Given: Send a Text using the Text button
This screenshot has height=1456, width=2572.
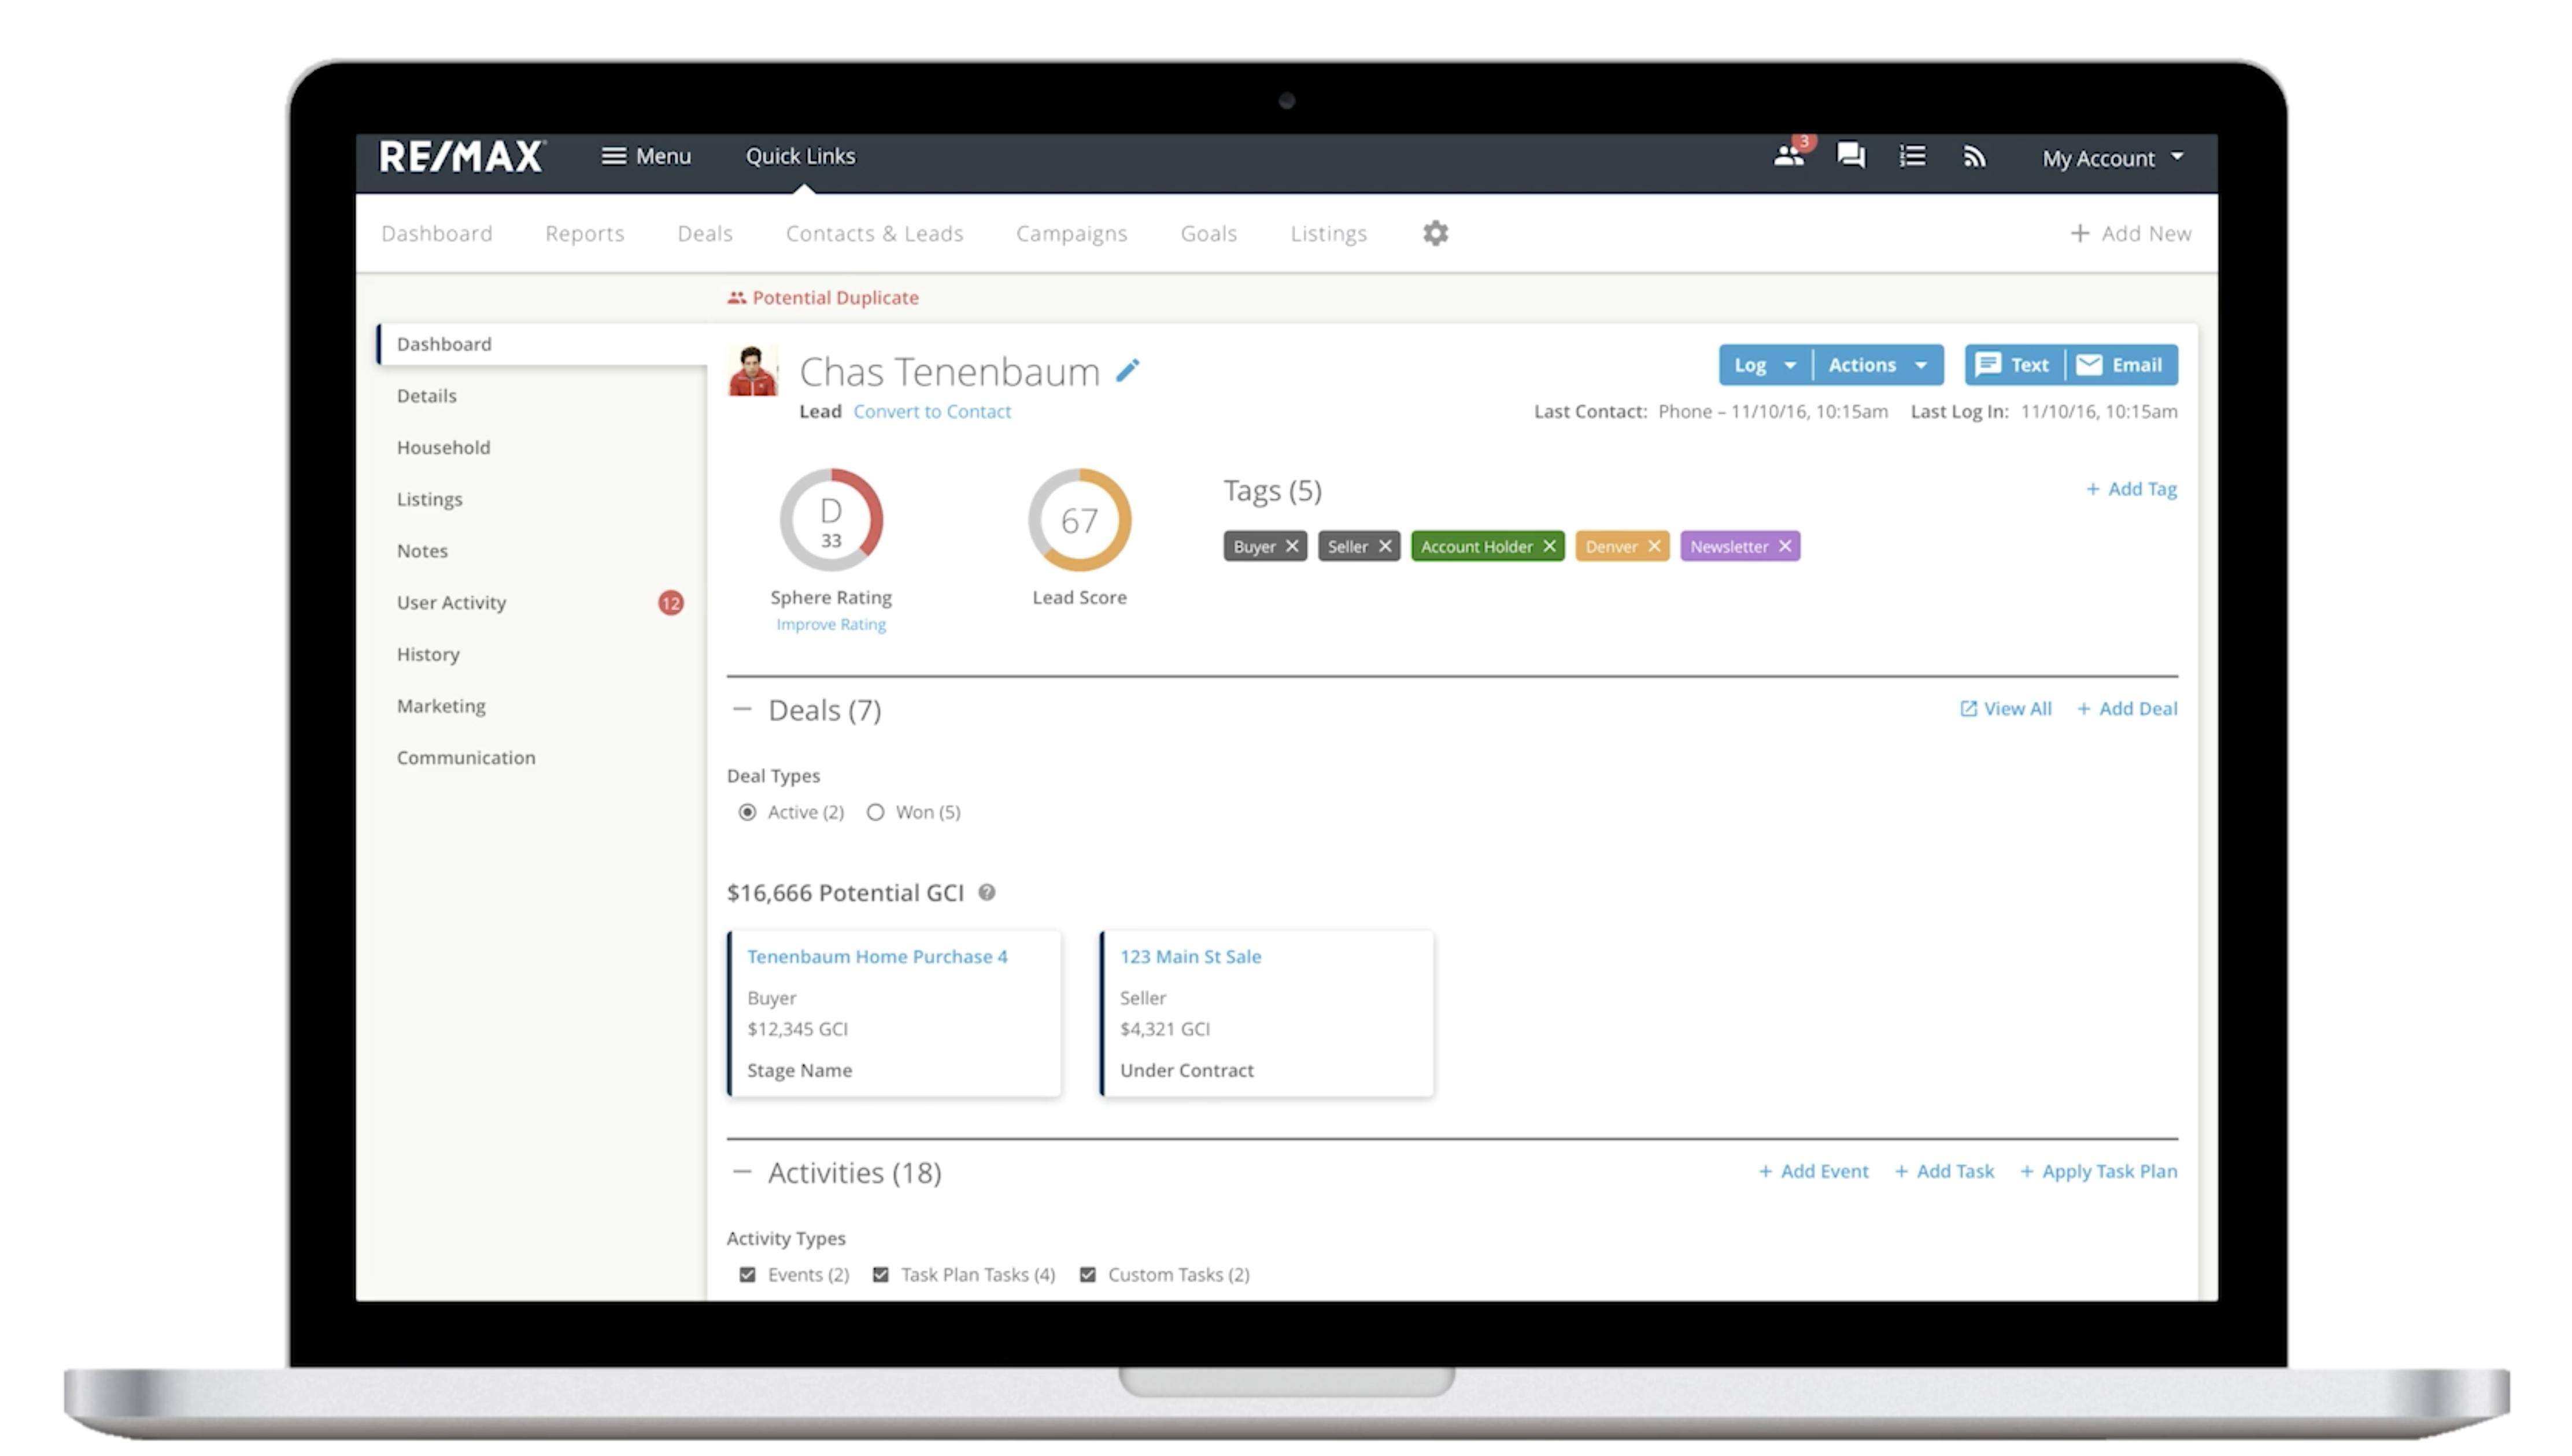Looking at the screenshot, I should tap(2013, 364).
